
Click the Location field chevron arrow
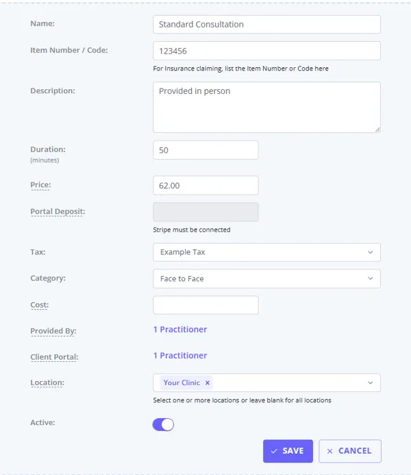(x=370, y=382)
